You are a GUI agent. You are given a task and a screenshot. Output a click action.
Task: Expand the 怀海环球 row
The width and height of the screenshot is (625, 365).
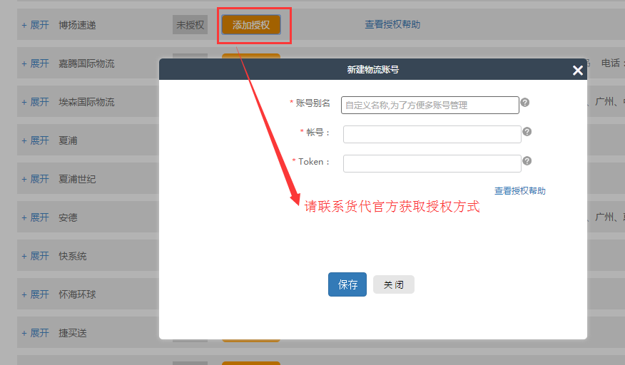point(35,294)
